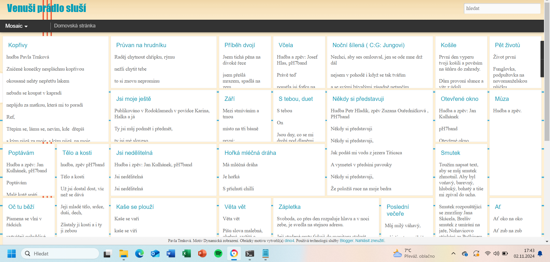Click text 'Jak podáš mi vodu z jezera Titicaca'
Screen dimensions: 550x262
366,153
